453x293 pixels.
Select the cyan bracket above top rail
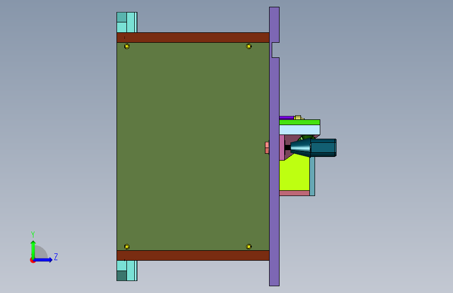click(127, 22)
